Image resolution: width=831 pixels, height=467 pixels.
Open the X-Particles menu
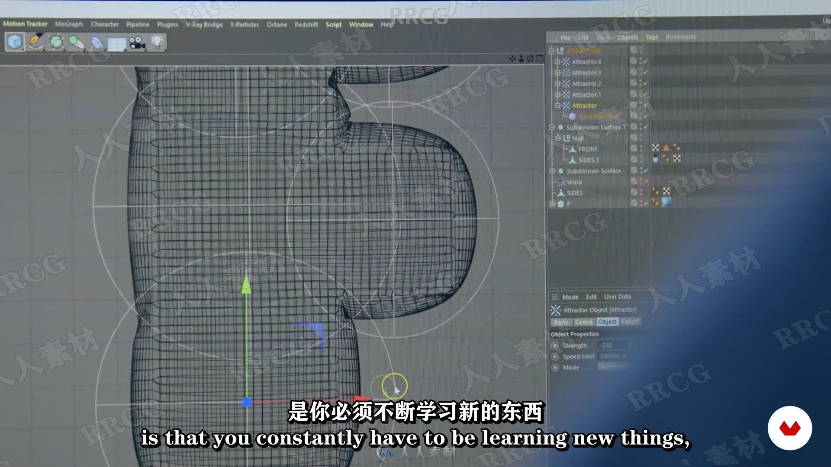pos(245,25)
